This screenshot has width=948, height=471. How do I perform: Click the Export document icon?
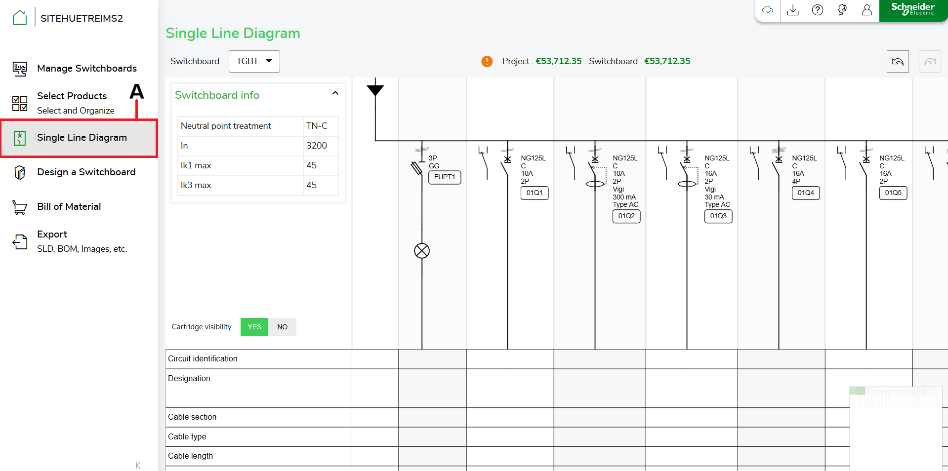(x=20, y=241)
